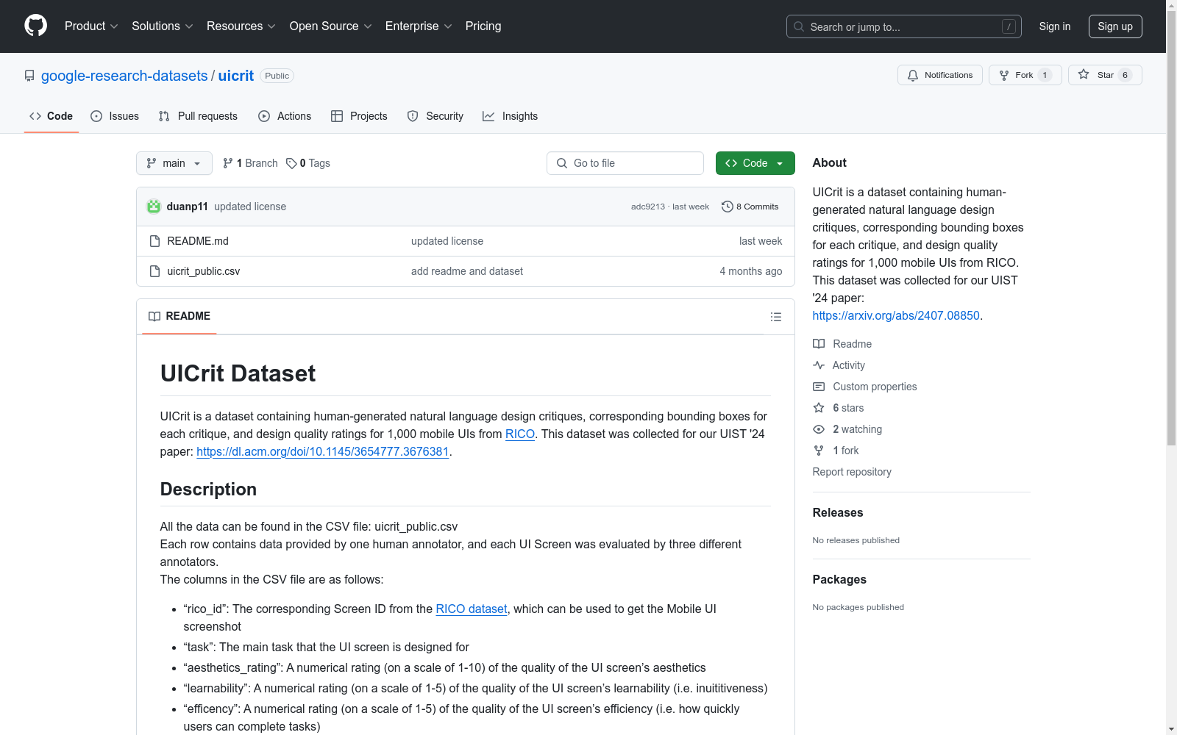Image resolution: width=1177 pixels, height=735 pixels.
Task: Open the Resources dropdown
Action: coord(241,26)
